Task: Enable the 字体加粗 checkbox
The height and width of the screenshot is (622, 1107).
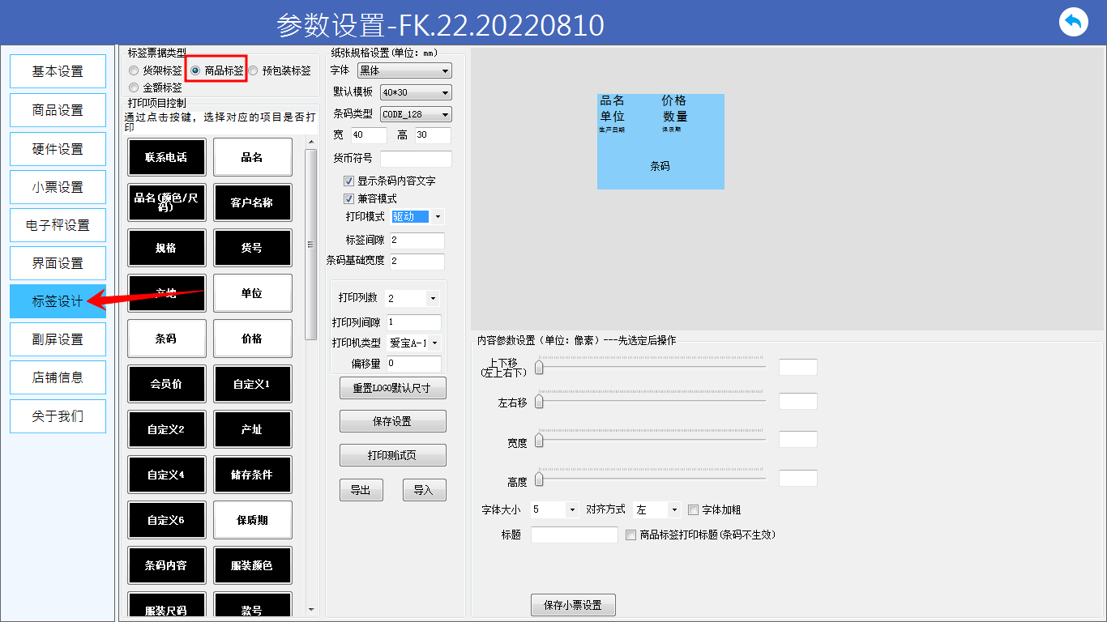Action: 693,510
